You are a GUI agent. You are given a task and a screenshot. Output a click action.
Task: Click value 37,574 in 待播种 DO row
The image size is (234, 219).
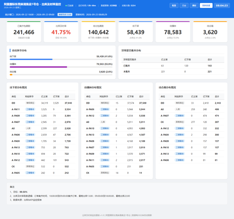pyautogui.click(x=131, y=103)
